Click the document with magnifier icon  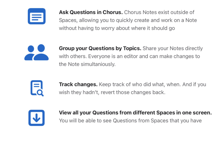[37, 88]
